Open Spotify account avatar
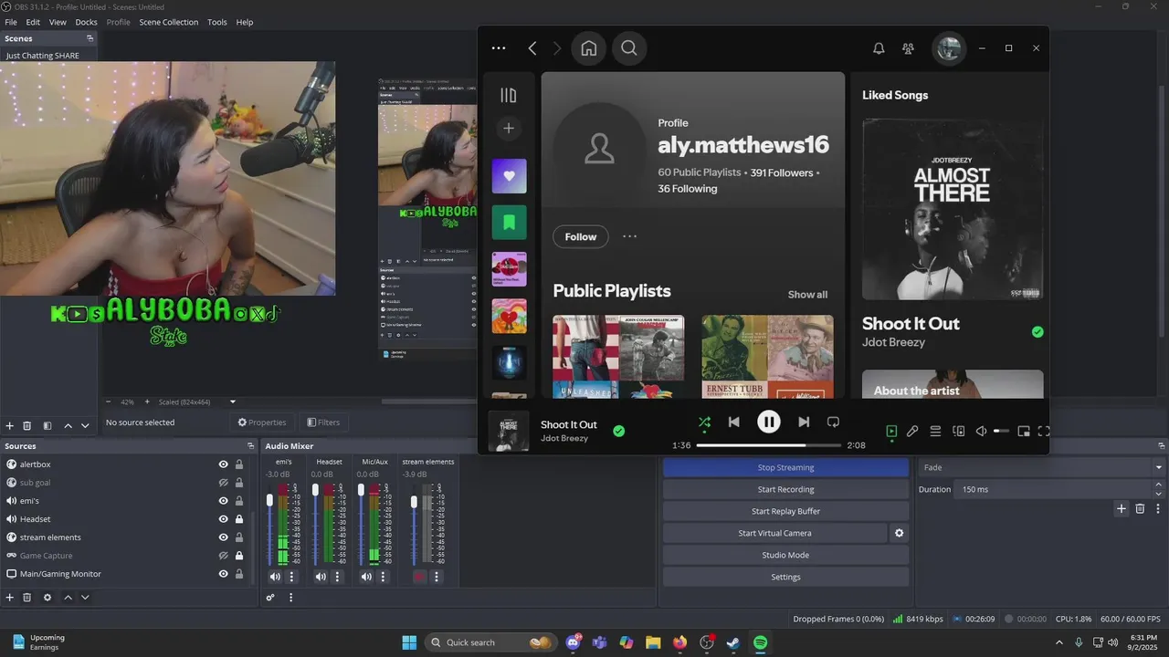Viewport: 1169px width, 657px height. [x=949, y=48]
